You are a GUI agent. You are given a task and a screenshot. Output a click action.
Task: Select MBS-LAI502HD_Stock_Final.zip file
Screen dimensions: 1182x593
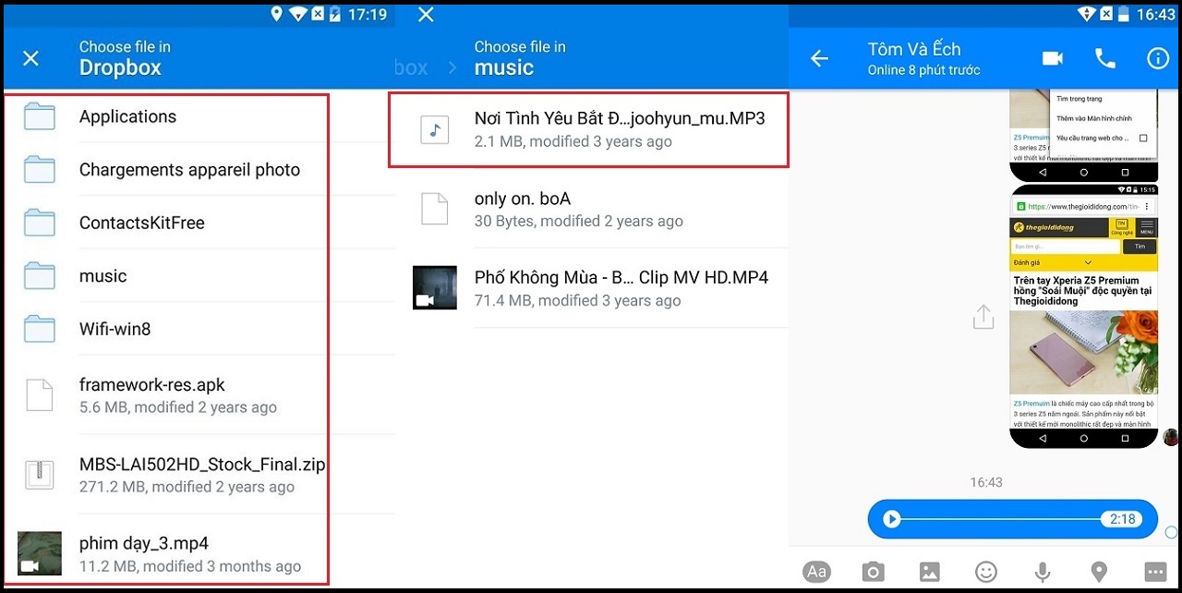pyautogui.click(x=199, y=475)
